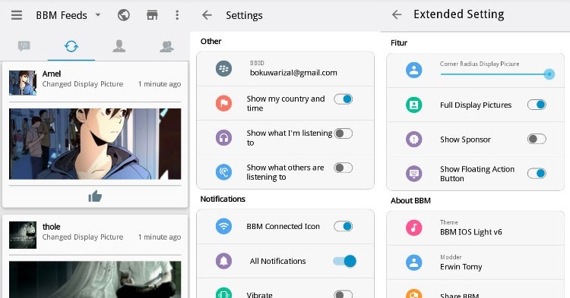Toggle Show my country and time
570x298 pixels.
coord(344,99)
